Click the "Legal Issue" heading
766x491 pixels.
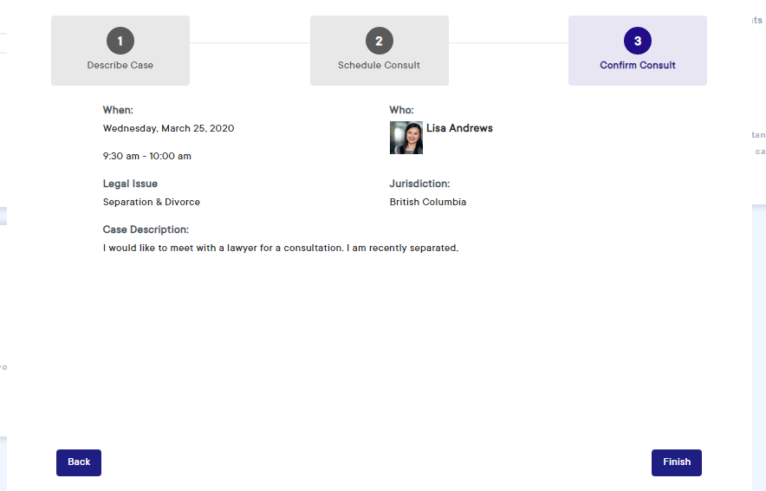[130, 184]
